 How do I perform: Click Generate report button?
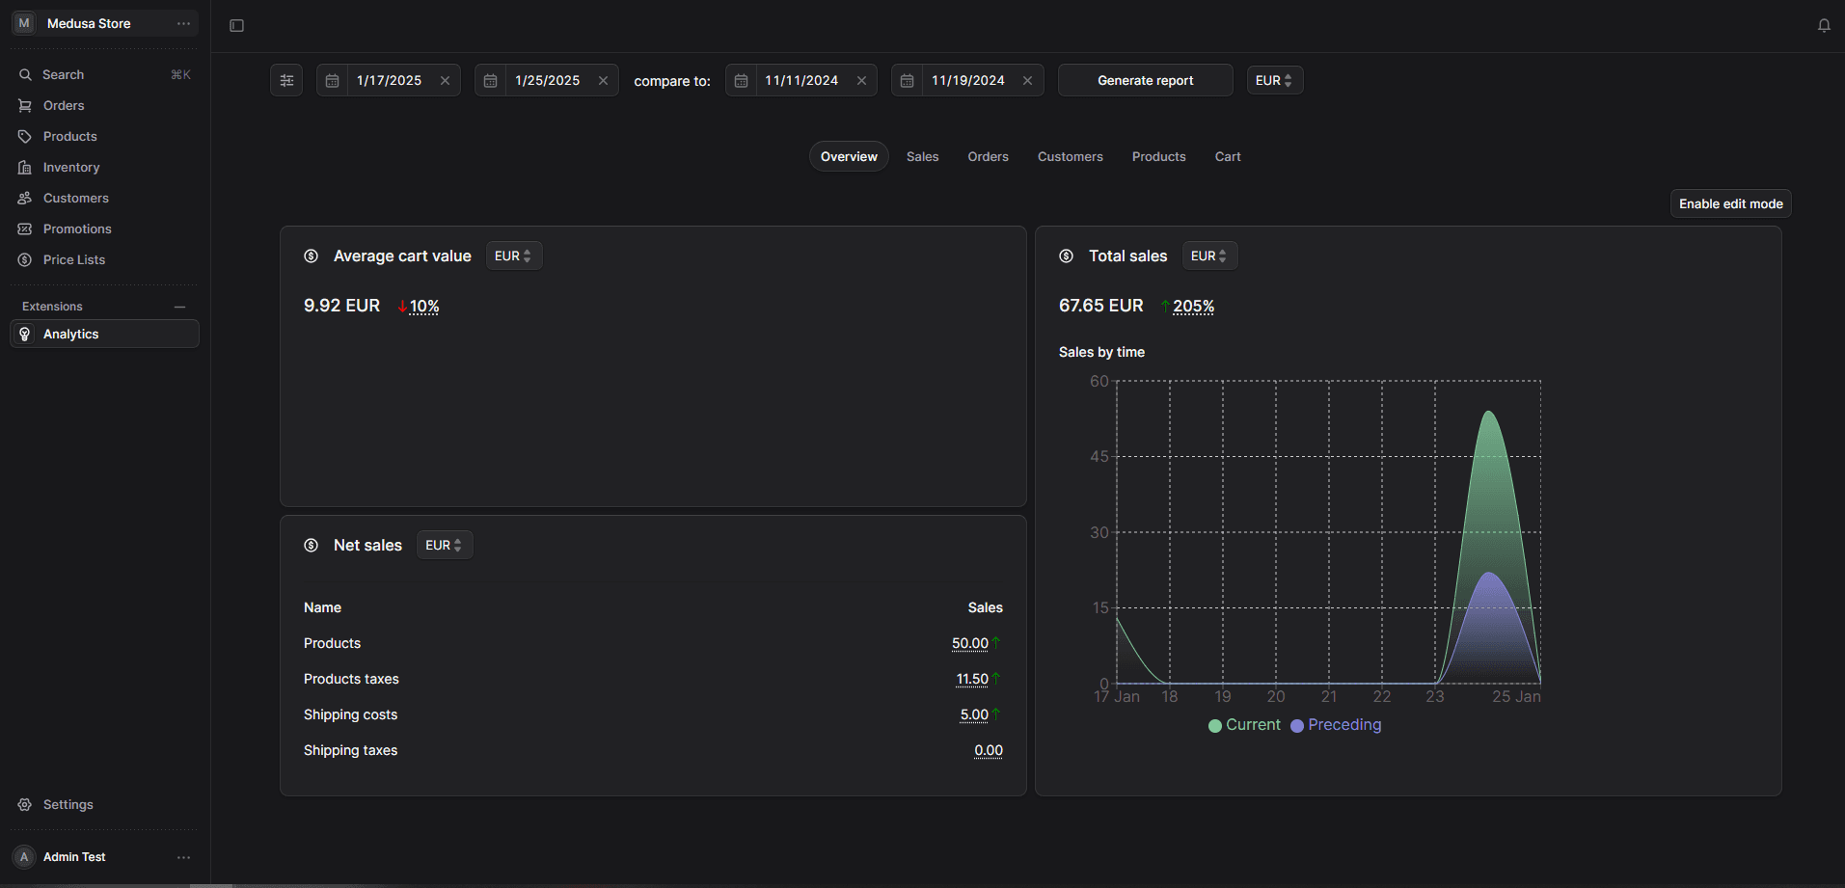click(x=1145, y=81)
